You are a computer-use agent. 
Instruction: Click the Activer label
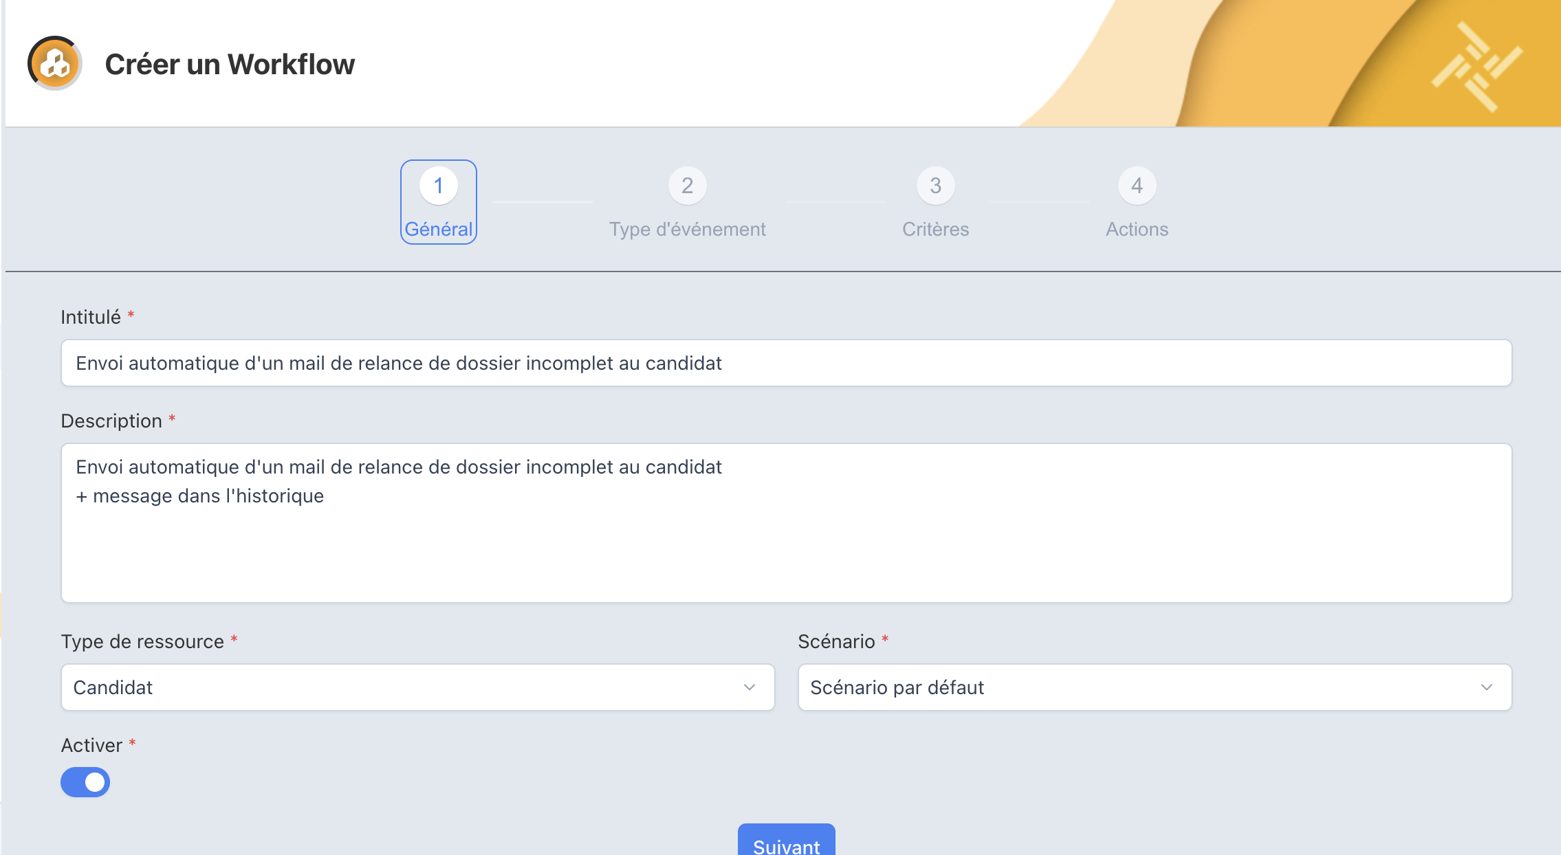tap(91, 745)
